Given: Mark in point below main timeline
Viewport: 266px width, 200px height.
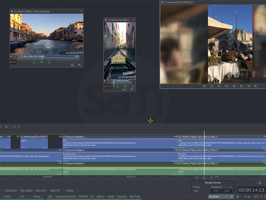Looking at the screenshot, I should (x=197, y=177).
